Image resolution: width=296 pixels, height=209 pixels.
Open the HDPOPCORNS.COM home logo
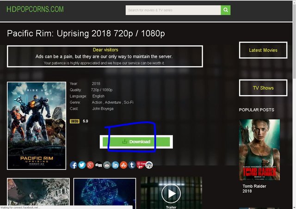(x=35, y=9)
